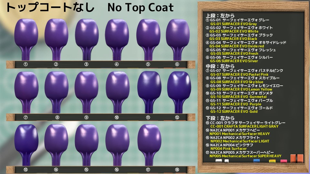Click the shelf number label ⑦

pos(26,117)
